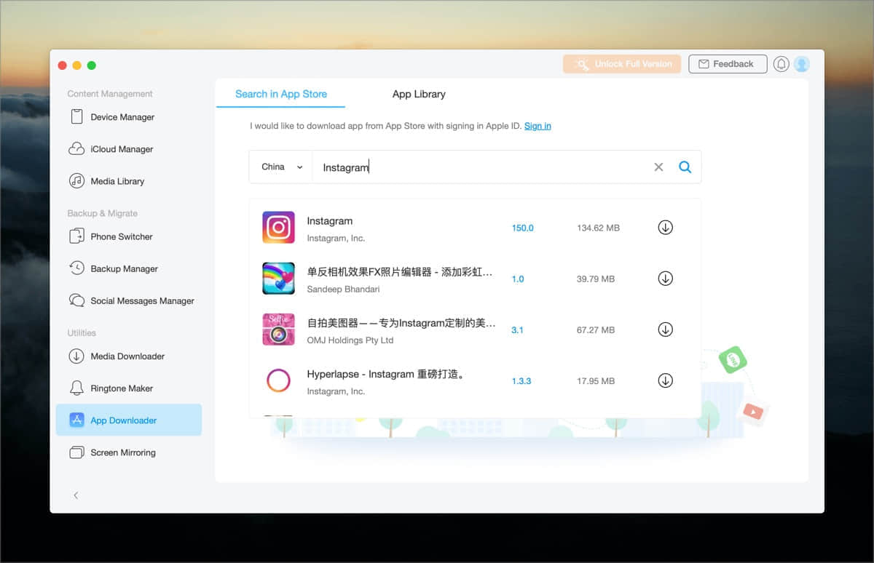Image resolution: width=874 pixels, height=563 pixels.
Task: Click the rainbow photo editor app icon
Action: click(x=278, y=279)
